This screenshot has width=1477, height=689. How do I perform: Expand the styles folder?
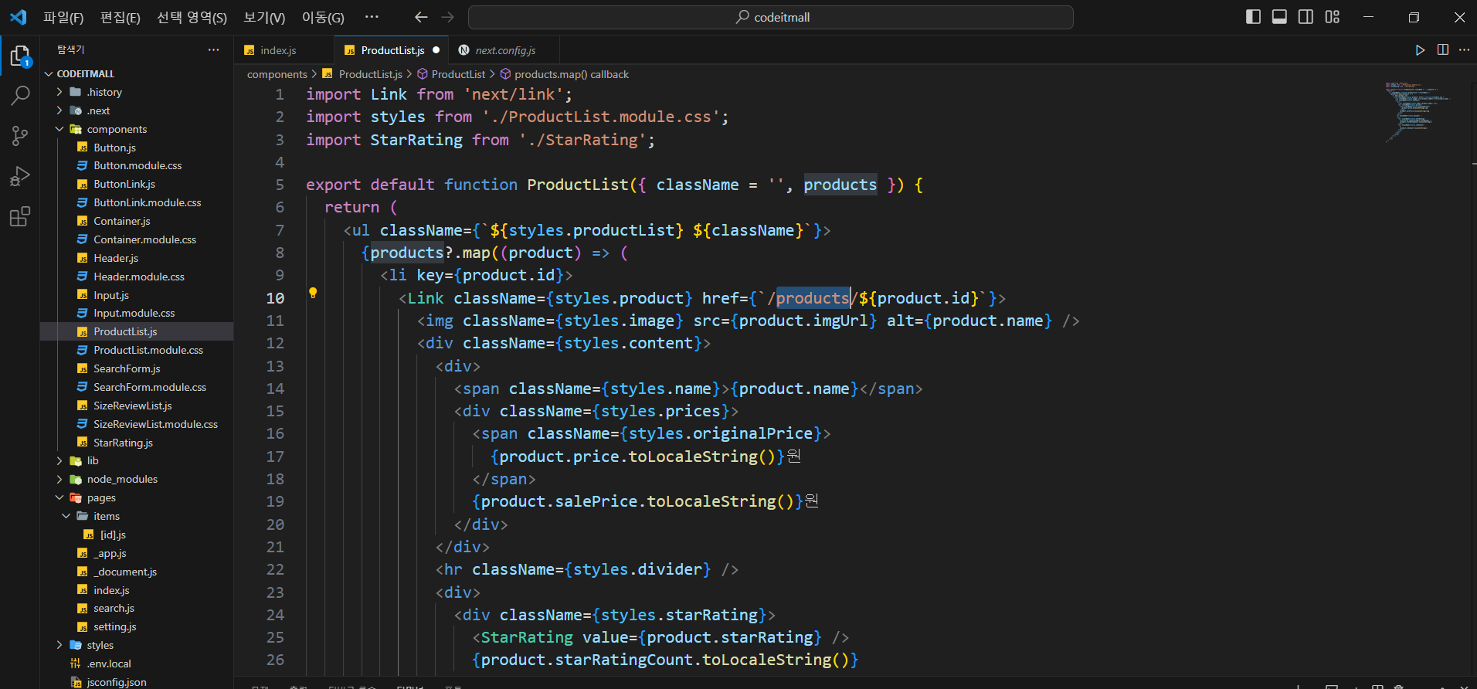coord(137,645)
